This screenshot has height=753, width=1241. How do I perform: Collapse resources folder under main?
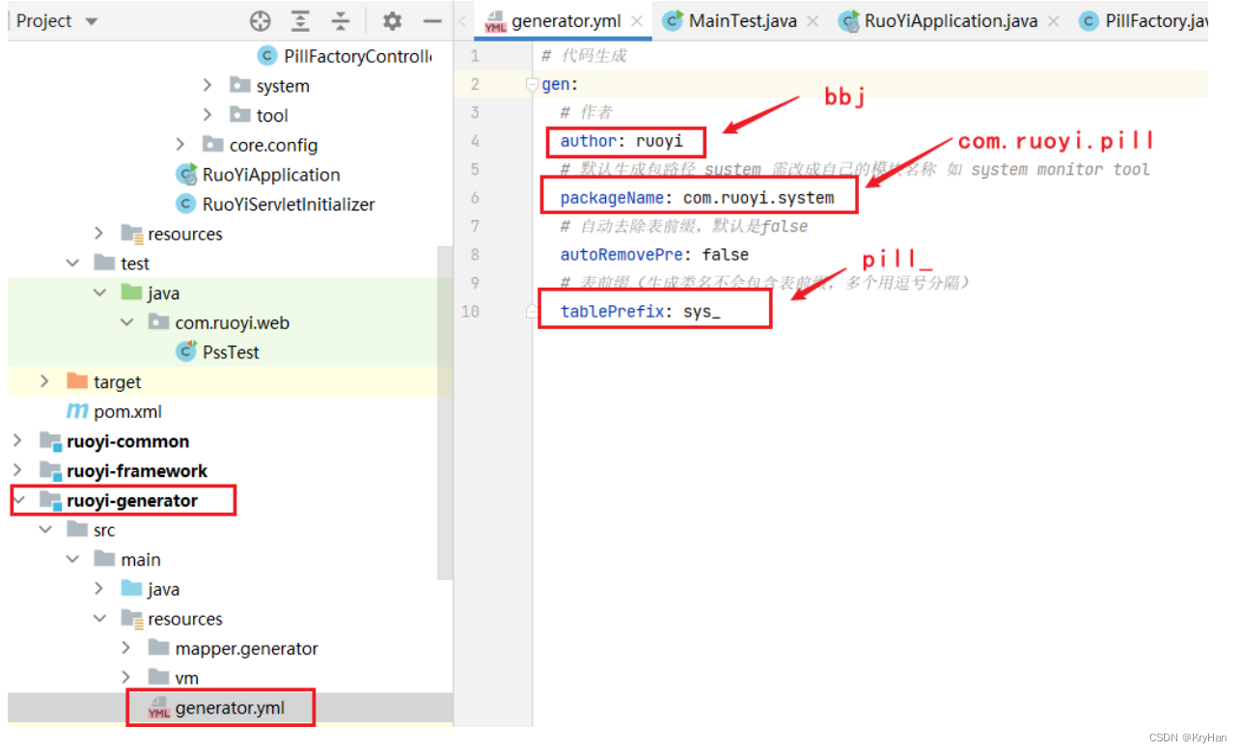[99, 619]
